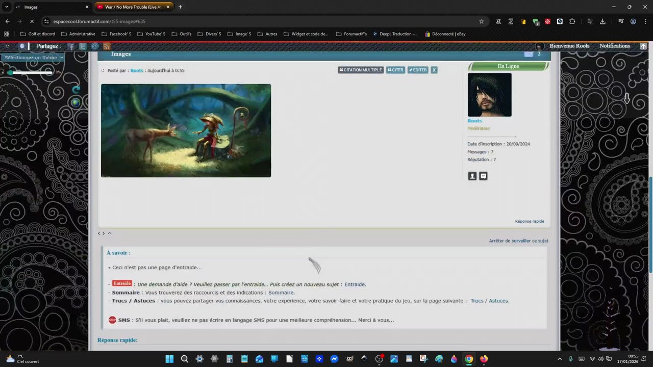This screenshot has width=653, height=367.
Task: Click EDITER button on post
Action: coord(418,70)
